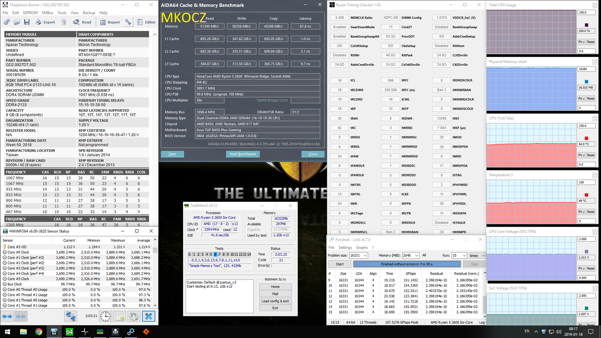Click HWiNFO blue X close-sensors icon
The height and width of the screenshot is (338, 601).
coord(148,316)
